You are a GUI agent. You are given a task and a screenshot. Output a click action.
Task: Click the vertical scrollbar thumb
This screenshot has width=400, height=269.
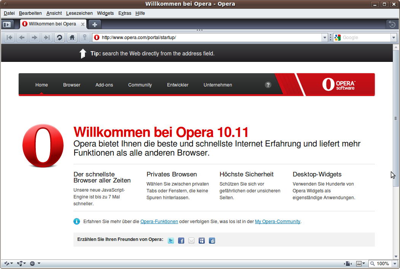pyautogui.click(x=396, y=118)
